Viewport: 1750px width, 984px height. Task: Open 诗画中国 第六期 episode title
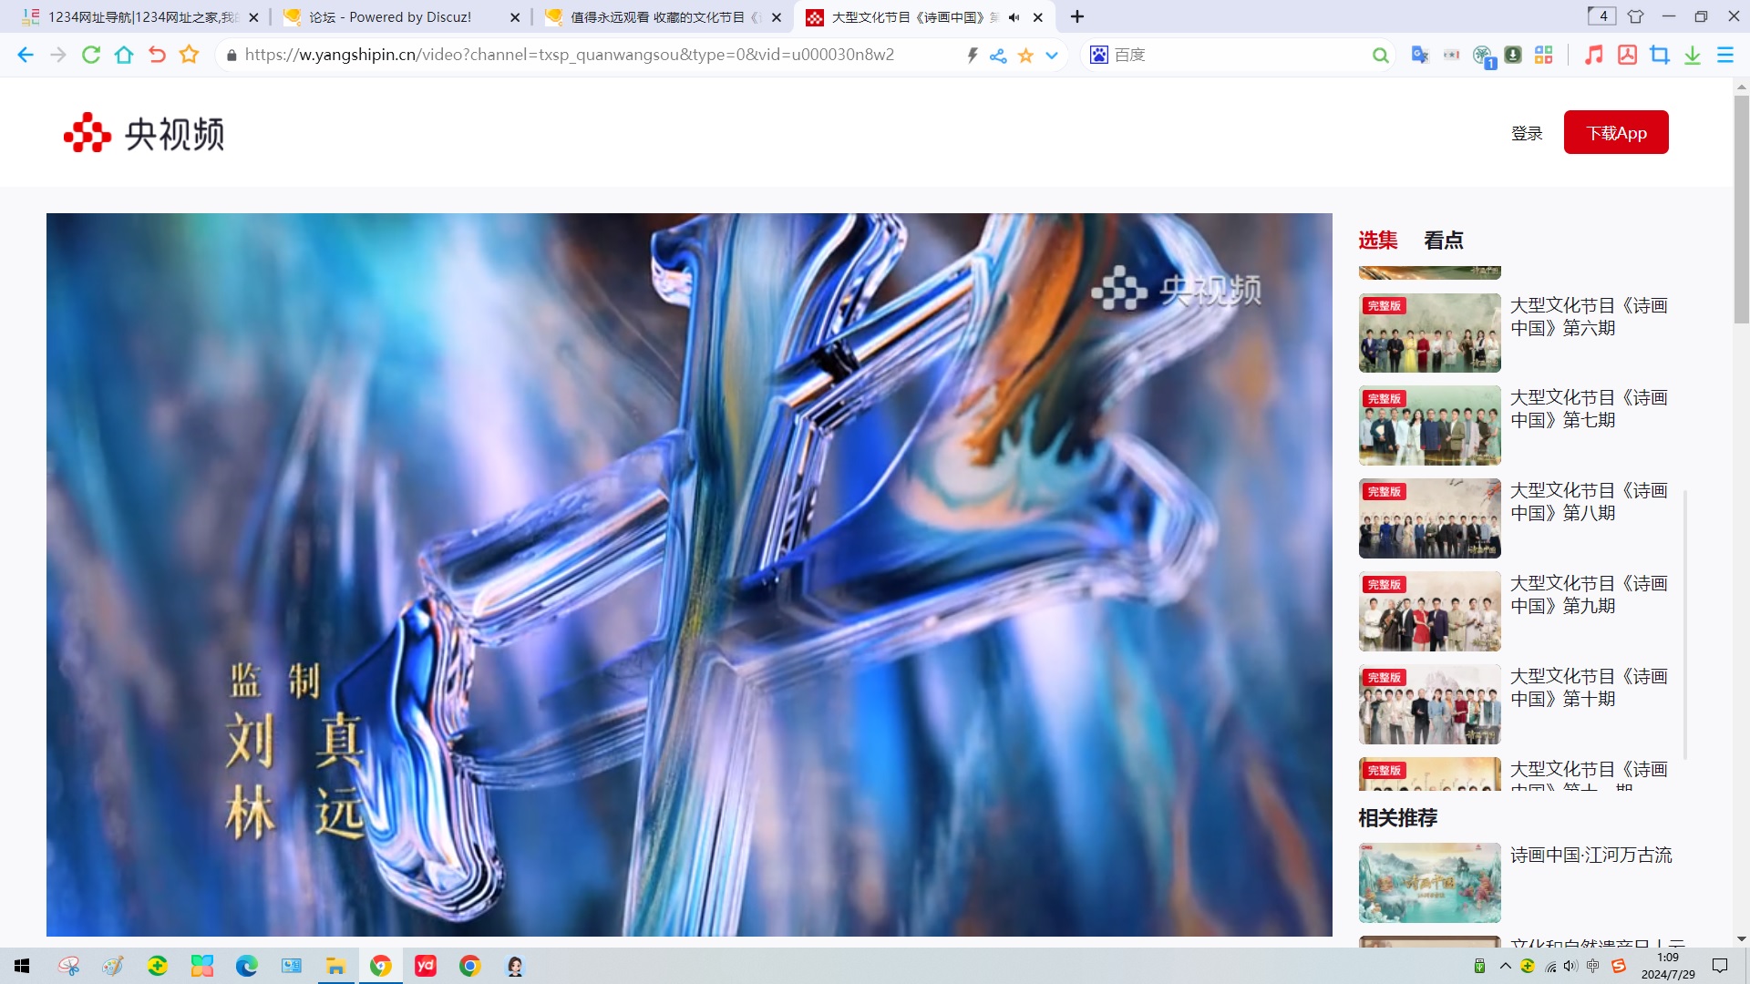[1589, 316]
